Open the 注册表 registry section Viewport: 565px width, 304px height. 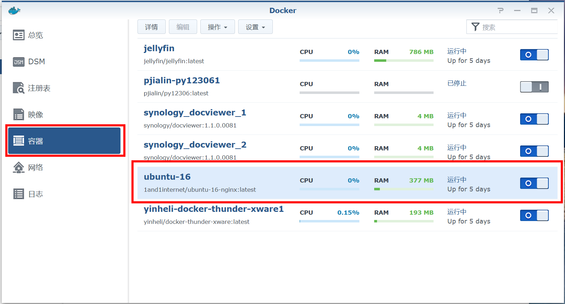click(x=64, y=88)
